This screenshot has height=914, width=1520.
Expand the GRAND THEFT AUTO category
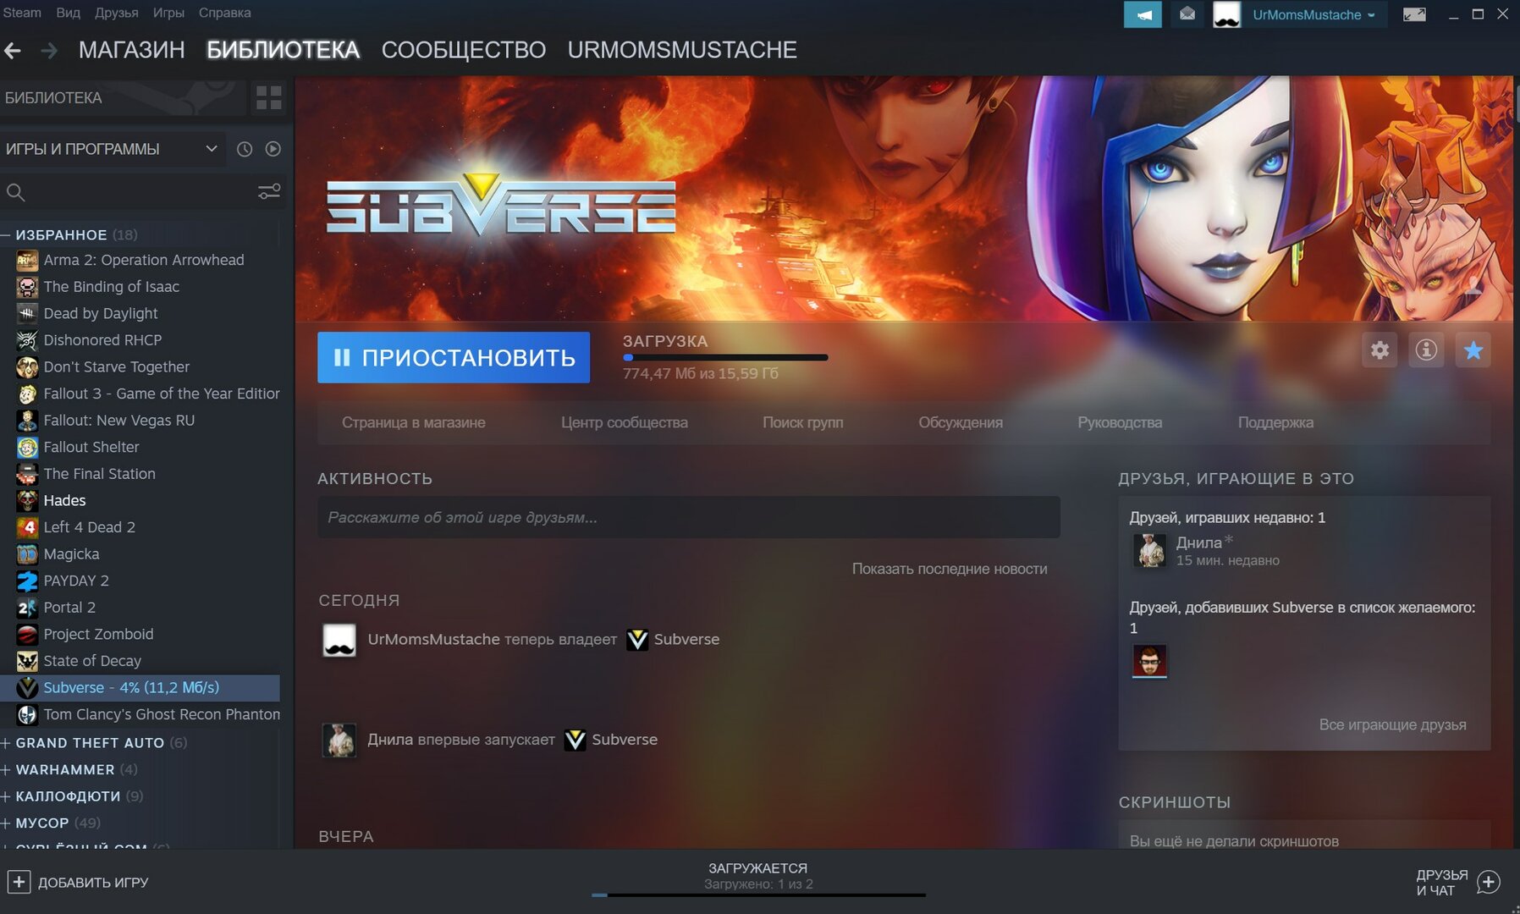[x=6, y=743]
